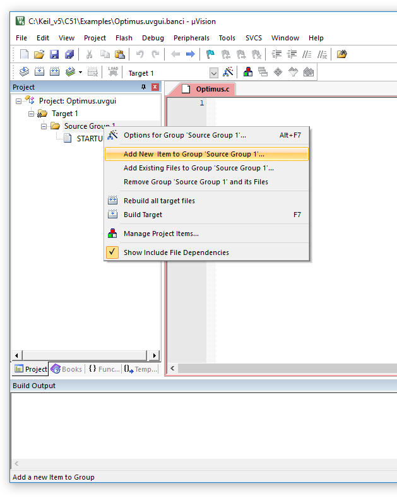The height and width of the screenshot is (503, 397).
Task: Click the blue Navigate Forward arrow
Action: point(190,54)
